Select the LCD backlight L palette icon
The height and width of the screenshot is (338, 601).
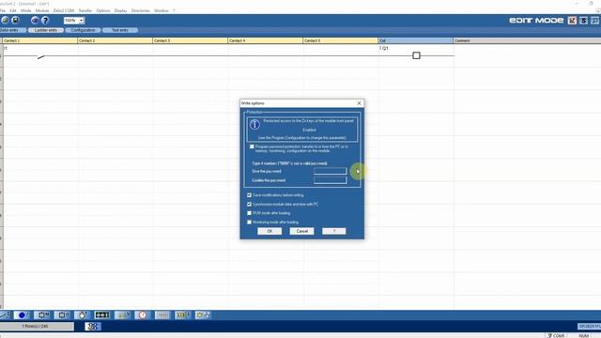[x=182, y=315]
